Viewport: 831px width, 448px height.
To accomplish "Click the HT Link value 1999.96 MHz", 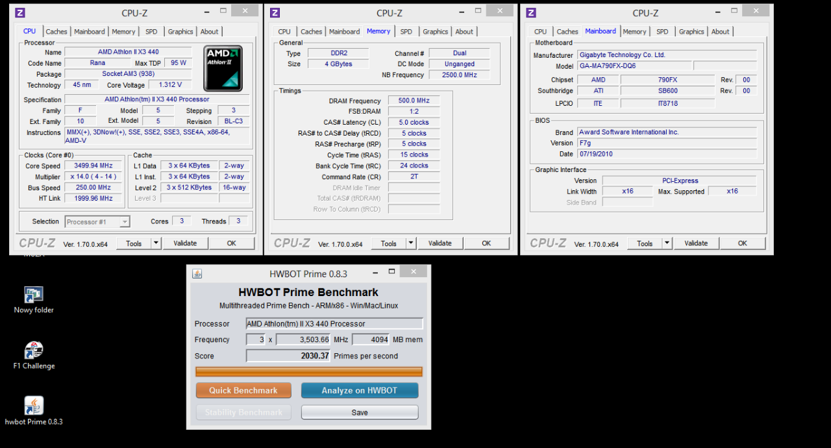I will (93, 199).
